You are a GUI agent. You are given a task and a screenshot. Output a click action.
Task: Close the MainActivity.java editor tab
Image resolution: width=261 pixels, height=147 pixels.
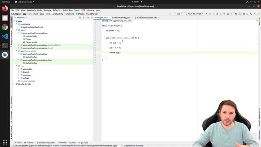click(x=132, y=18)
